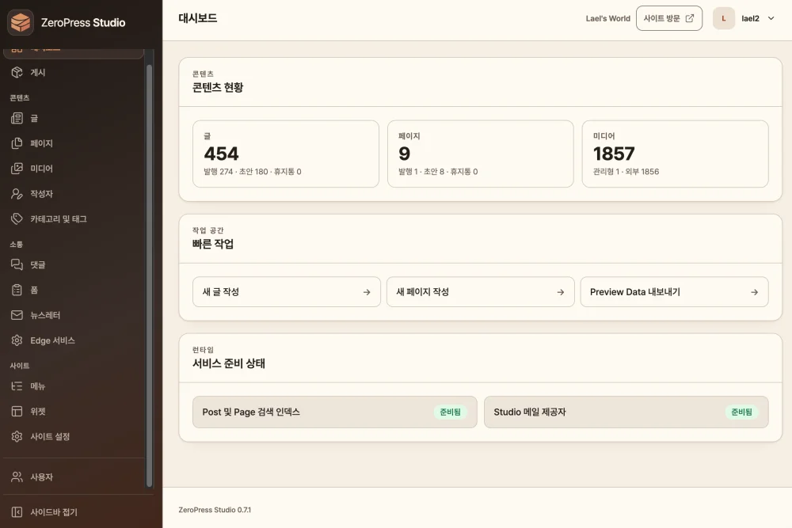Select the 뉴스레터 envelope icon

tap(17, 315)
